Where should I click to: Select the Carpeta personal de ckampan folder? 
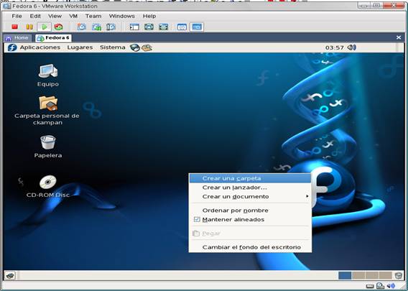pyautogui.click(x=47, y=111)
